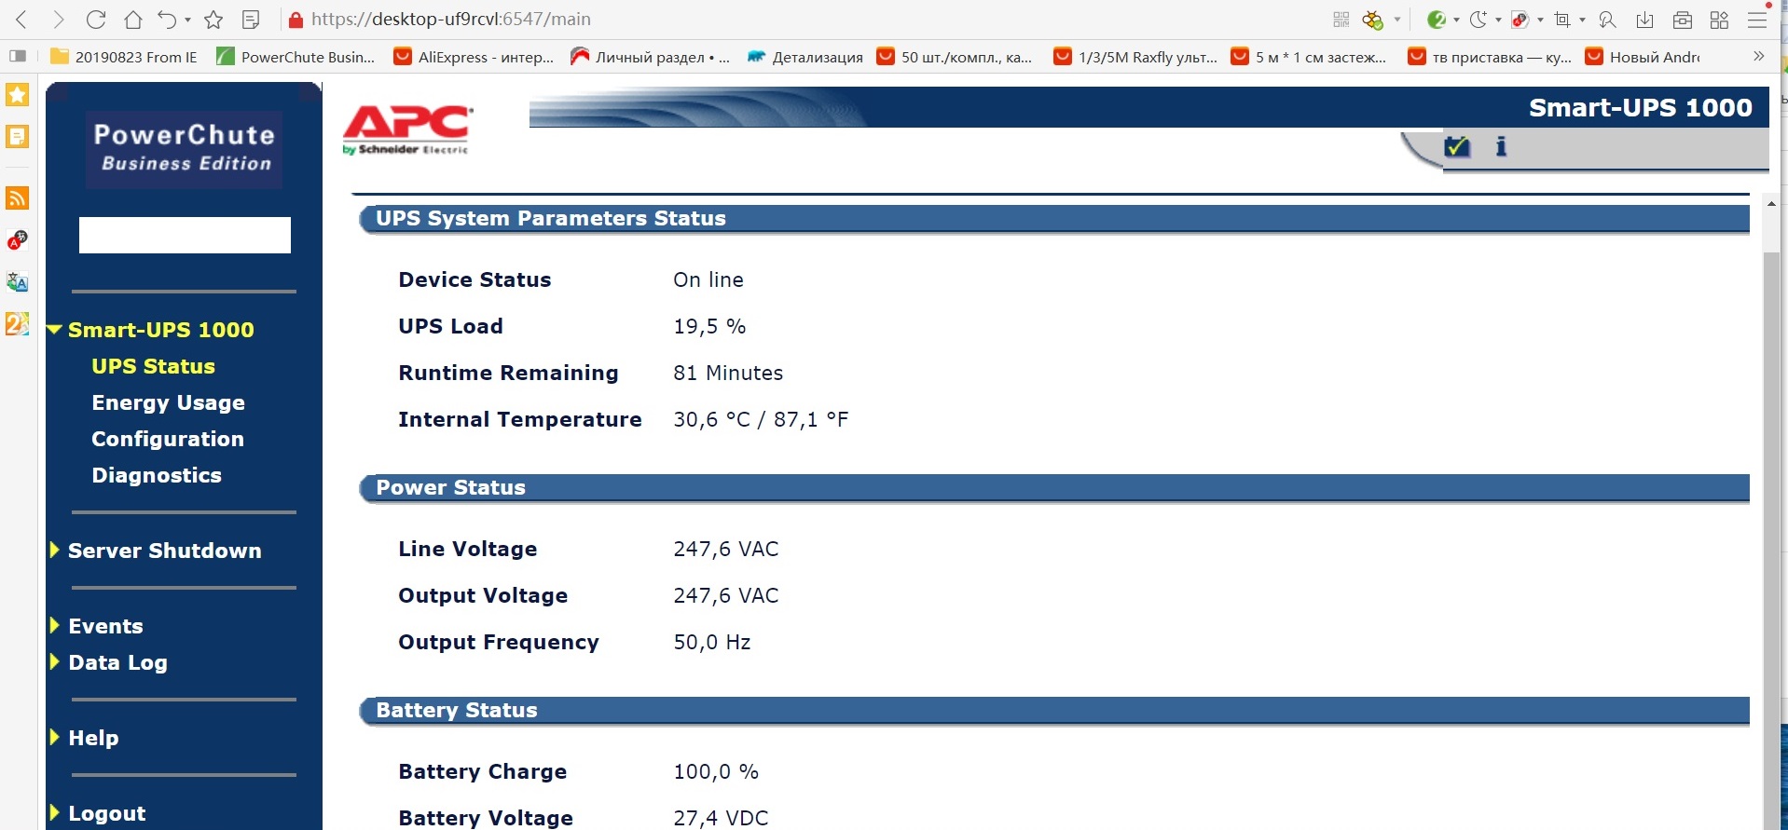Image resolution: width=1788 pixels, height=830 pixels.
Task: Click the sidebar favorites star icon
Action: 18,95
